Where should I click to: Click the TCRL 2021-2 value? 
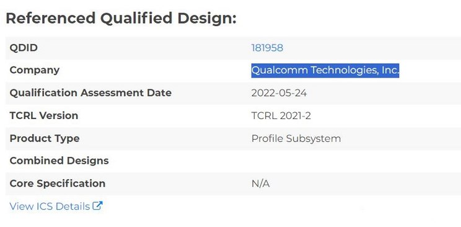281,116
